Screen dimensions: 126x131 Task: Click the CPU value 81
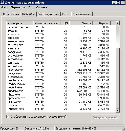pos(65,27)
